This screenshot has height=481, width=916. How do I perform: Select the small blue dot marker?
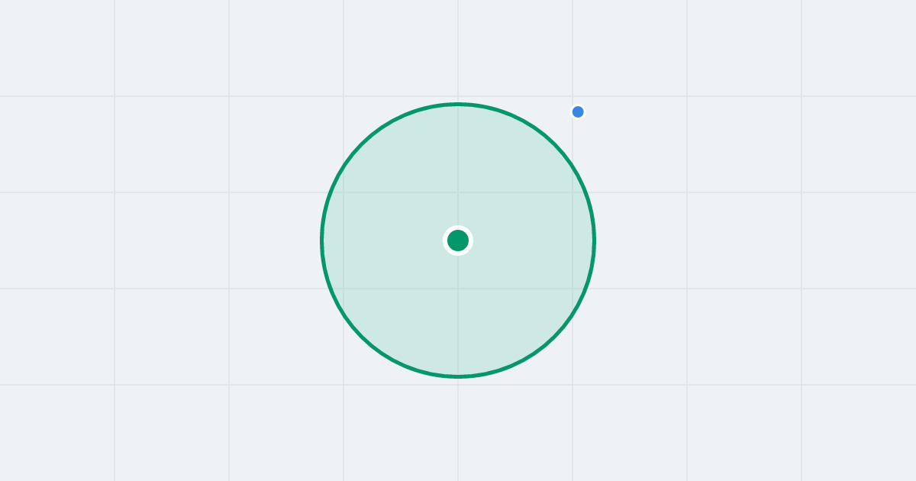(x=578, y=111)
